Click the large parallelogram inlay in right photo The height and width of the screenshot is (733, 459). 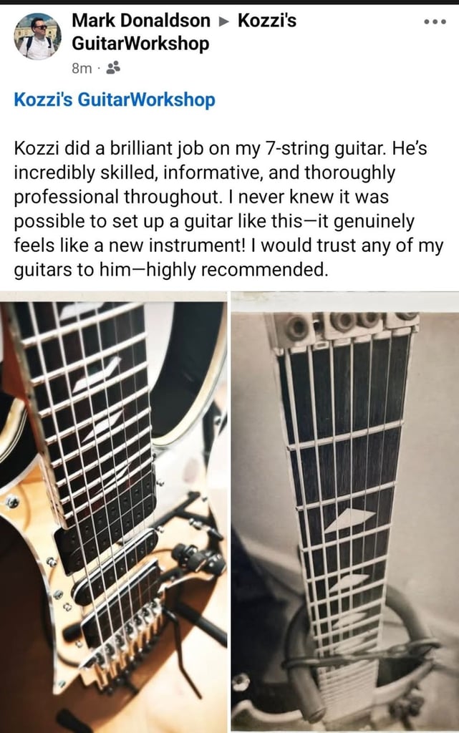[x=349, y=520]
